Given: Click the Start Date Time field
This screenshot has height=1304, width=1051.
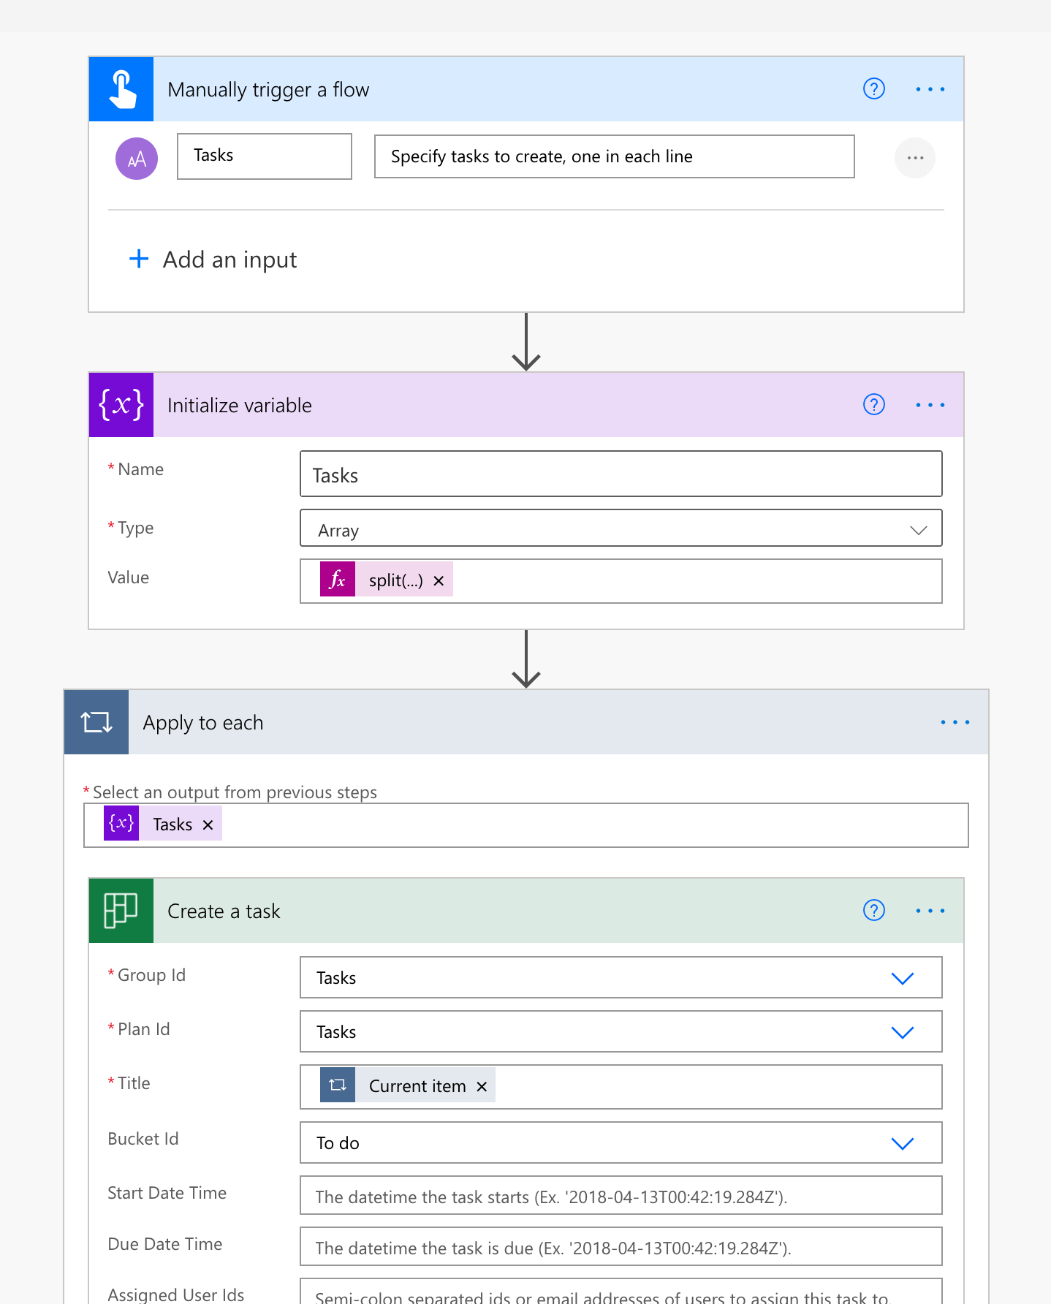Looking at the screenshot, I should [620, 1197].
